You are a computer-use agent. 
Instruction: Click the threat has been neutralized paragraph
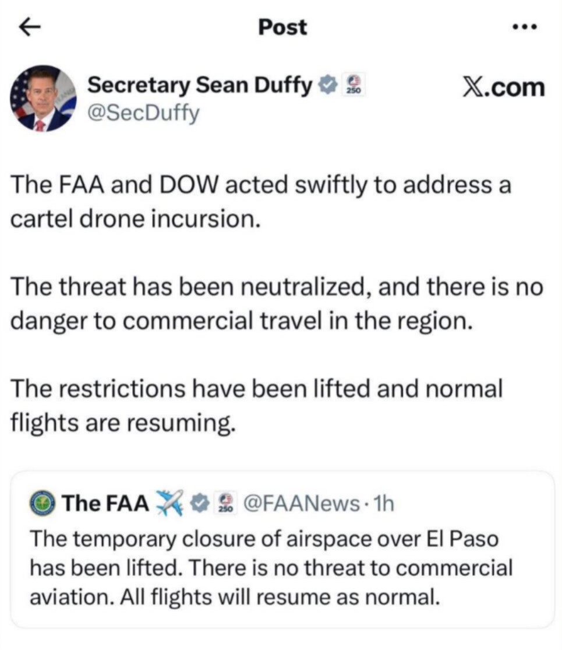coord(277,304)
